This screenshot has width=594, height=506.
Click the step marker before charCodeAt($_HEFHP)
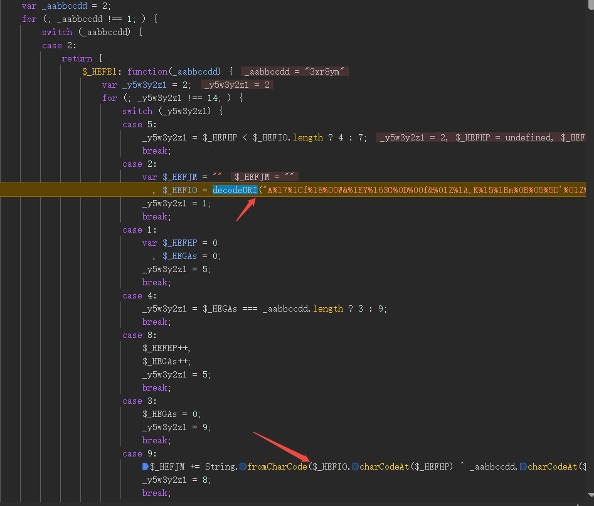(x=356, y=466)
